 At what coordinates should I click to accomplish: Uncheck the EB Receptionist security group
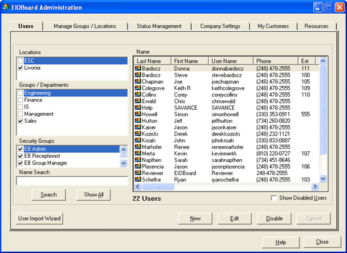[x=20, y=156]
